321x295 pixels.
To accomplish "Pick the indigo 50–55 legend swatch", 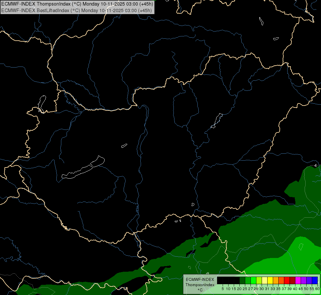I will [309, 280].
